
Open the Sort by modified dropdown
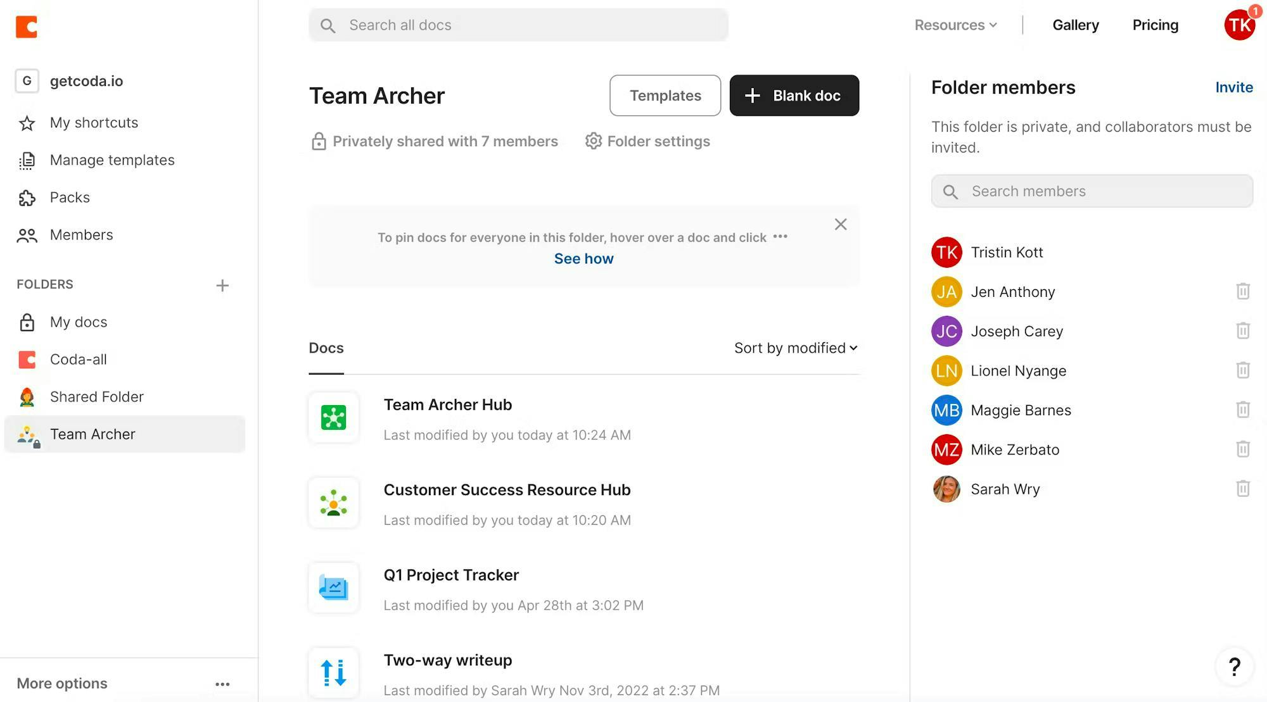click(x=796, y=348)
